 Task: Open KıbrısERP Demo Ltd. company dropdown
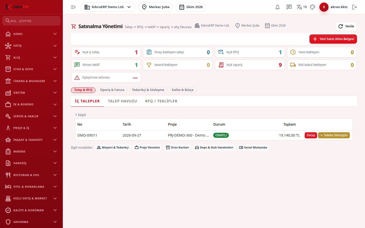click(x=108, y=7)
